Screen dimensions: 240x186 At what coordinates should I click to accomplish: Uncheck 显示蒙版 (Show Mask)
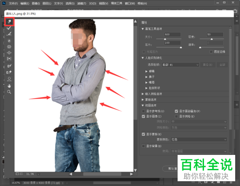point(144,134)
